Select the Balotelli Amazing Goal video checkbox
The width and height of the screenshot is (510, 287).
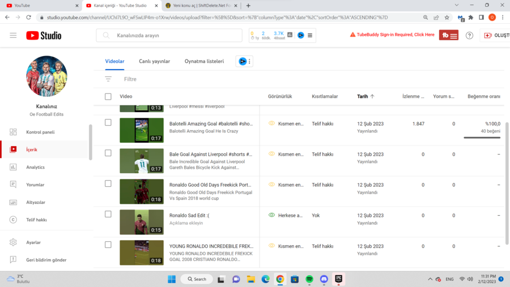pyautogui.click(x=108, y=122)
